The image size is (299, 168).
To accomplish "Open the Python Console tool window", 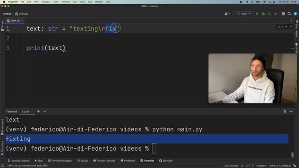I will point(104,161).
